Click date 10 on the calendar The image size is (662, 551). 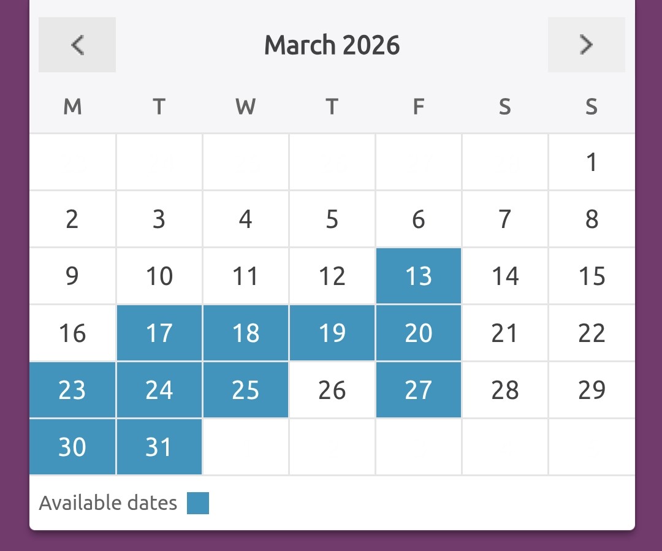159,276
